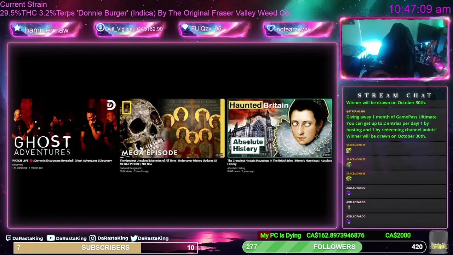The image size is (453, 255).
Task: Visit the Absolute History channel name
Action: coord(236,168)
